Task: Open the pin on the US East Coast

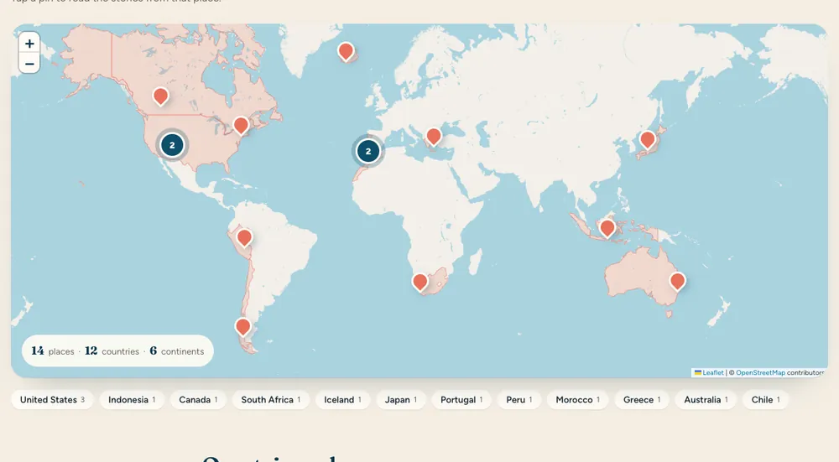Action: 242,126
